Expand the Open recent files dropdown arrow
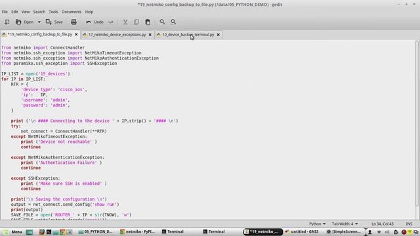 (x=39, y=22)
